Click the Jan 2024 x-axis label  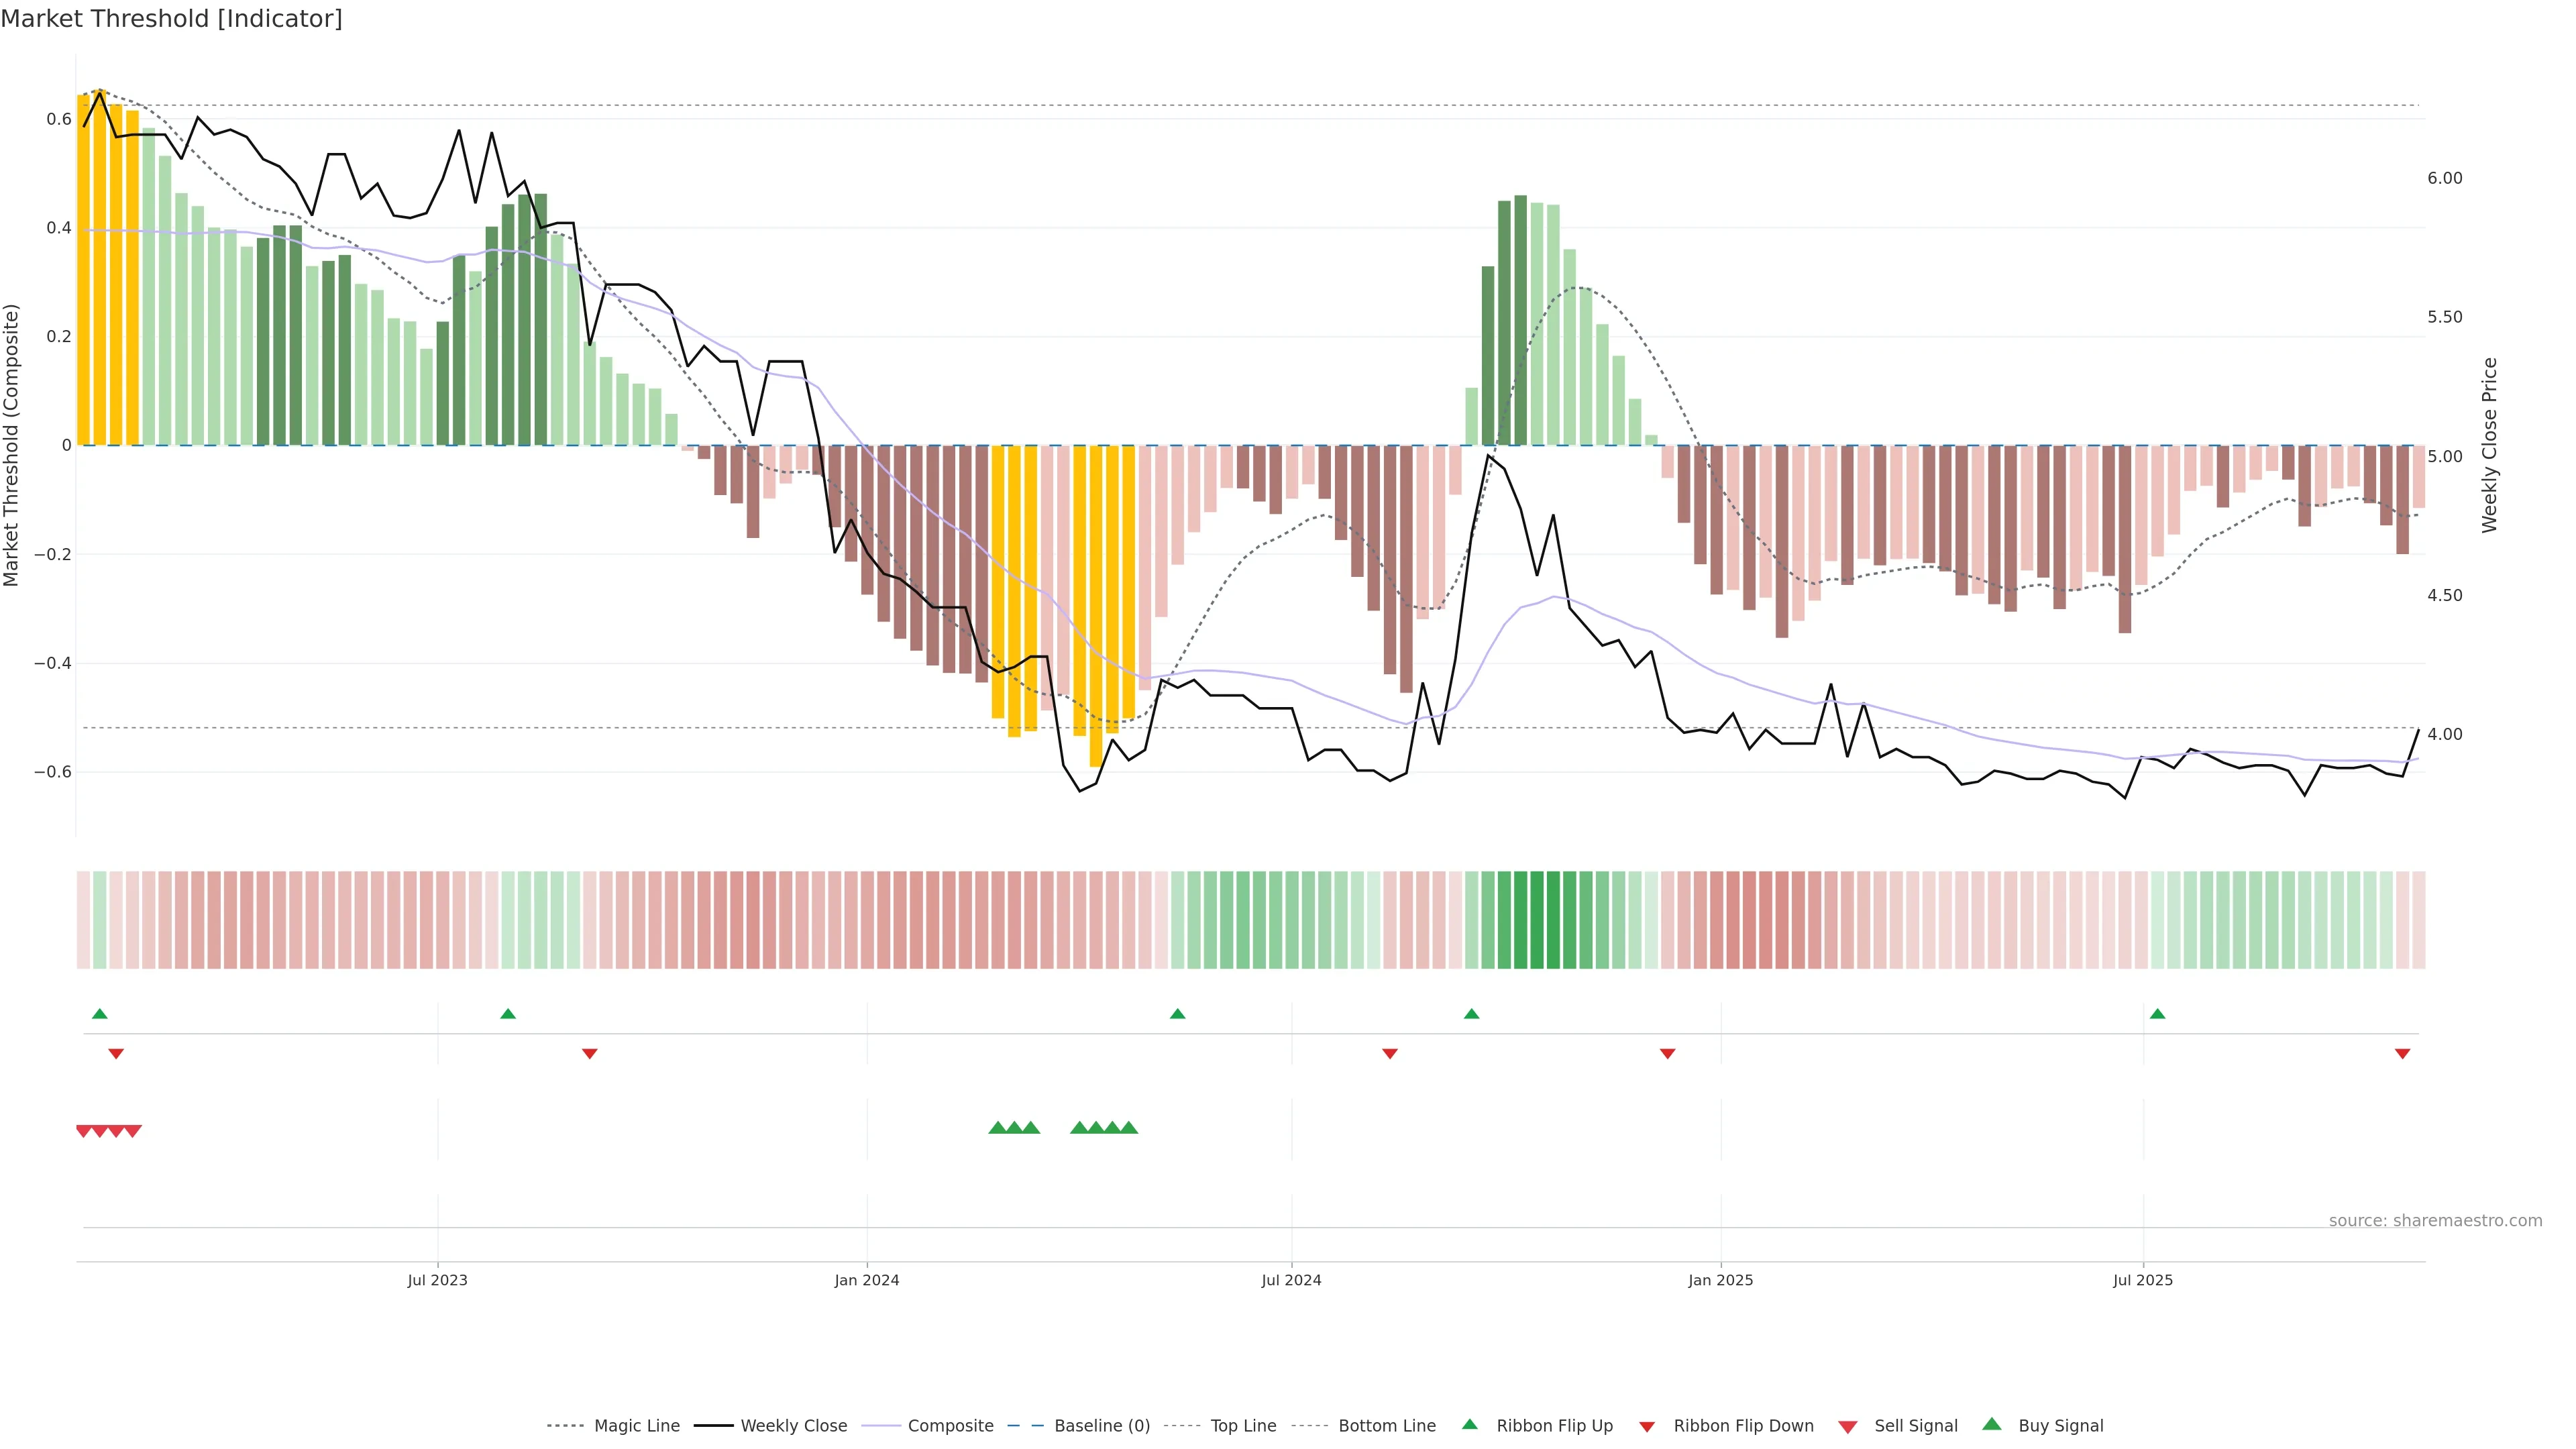(x=867, y=1280)
